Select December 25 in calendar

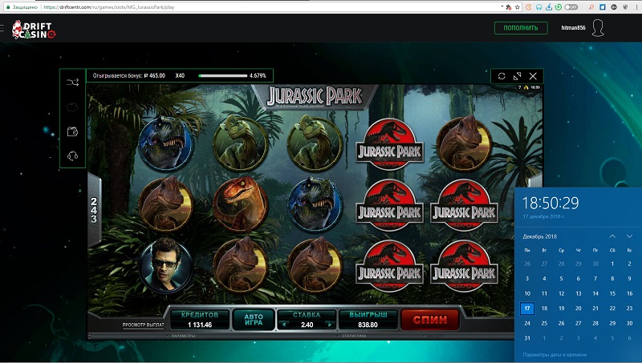coord(544,323)
